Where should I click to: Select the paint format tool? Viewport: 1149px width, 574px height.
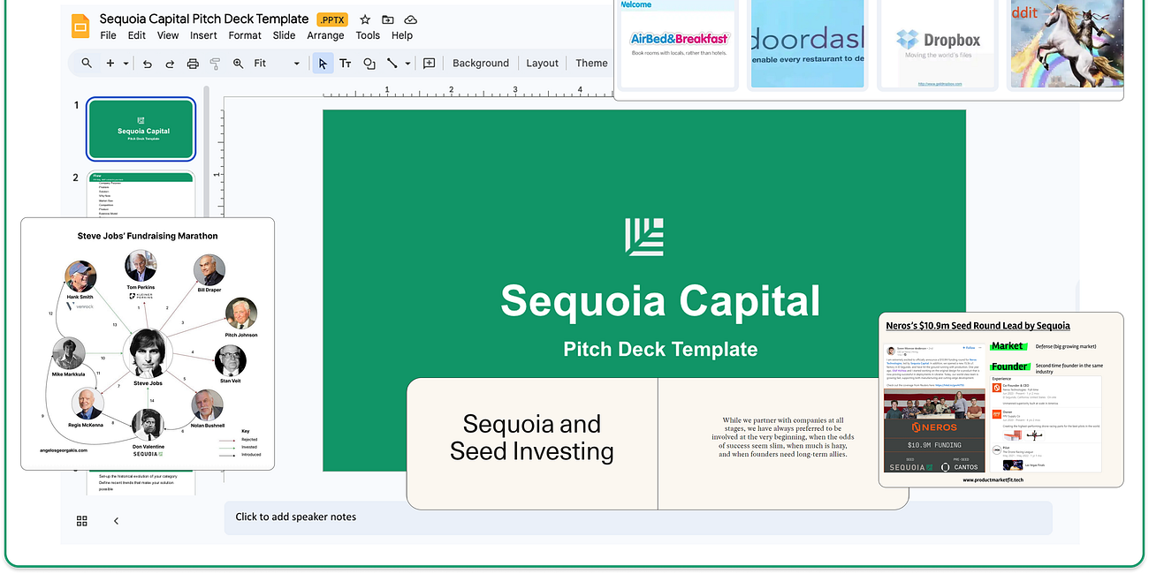coord(215,64)
